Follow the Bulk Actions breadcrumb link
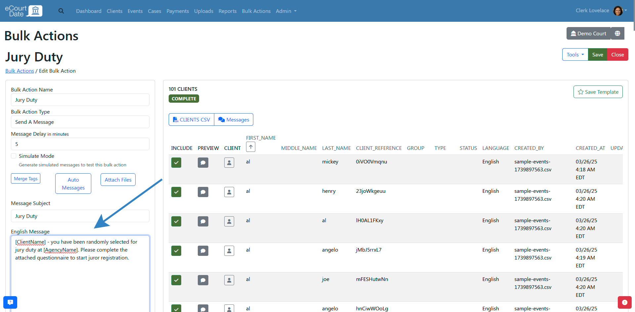The height and width of the screenshot is (312, 635). 20,71
